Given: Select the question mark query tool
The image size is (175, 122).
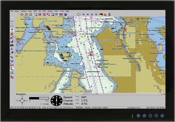Looking at the screenshot, I should tap(12, 30).
